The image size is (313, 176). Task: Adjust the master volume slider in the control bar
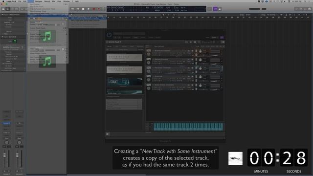point(258,9)
